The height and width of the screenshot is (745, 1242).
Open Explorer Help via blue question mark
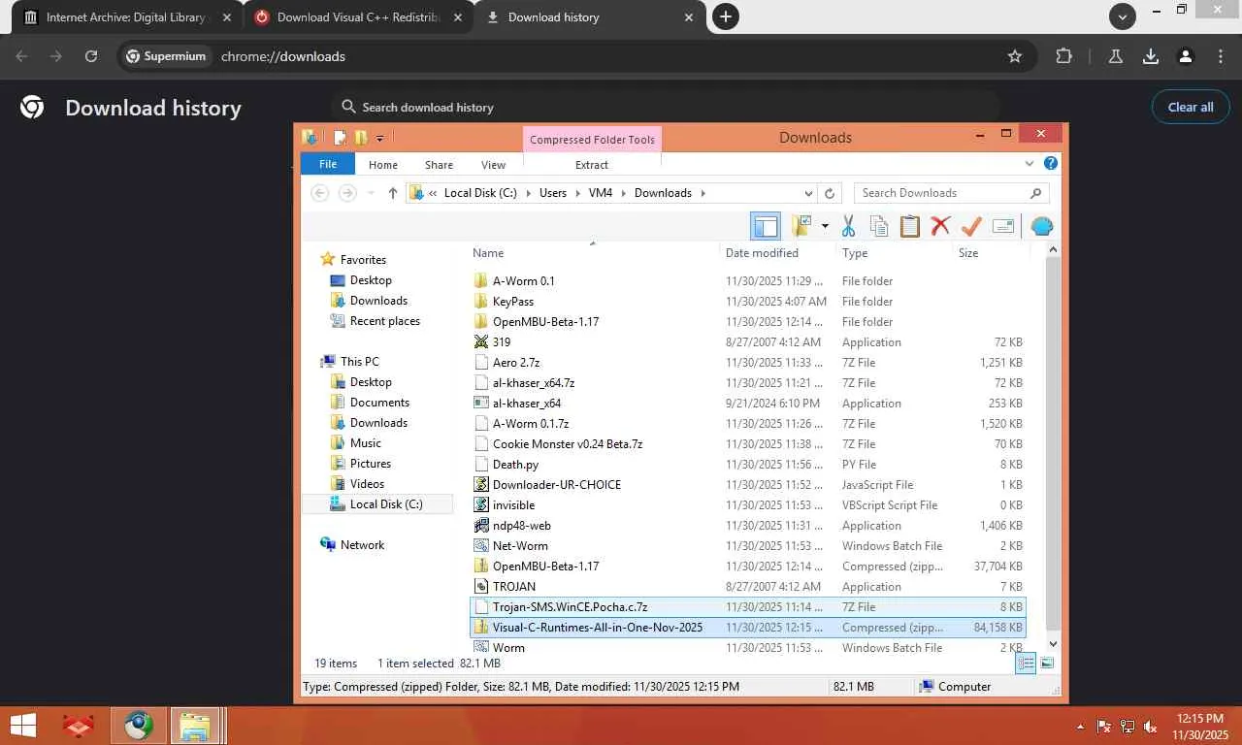point(1051,164)
